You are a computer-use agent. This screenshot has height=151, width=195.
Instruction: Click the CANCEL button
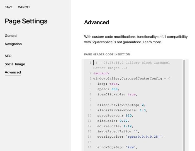pyautogui.click(x=24, y=7)
